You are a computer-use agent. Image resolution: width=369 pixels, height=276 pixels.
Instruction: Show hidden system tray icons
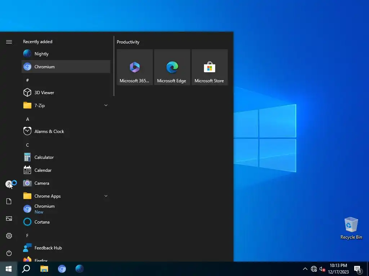(x=305, y=269)
